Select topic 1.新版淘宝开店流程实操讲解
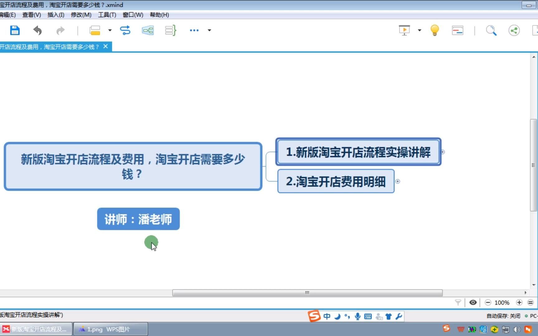 pyautogui.click(x=358, y=152)
